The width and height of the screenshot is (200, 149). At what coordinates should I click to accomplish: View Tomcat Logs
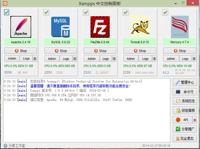click(x=145, y=59)
